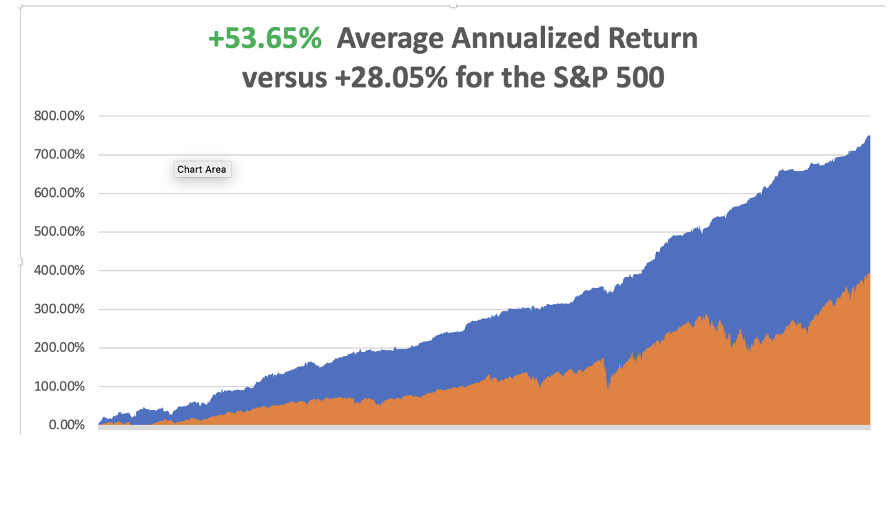Select the 600.00% axis label
This screenshot has height=518, width=893.
59,193
